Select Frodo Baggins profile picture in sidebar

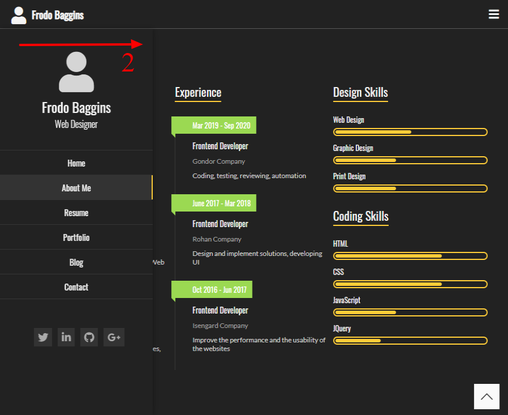(x=76, y=73)
